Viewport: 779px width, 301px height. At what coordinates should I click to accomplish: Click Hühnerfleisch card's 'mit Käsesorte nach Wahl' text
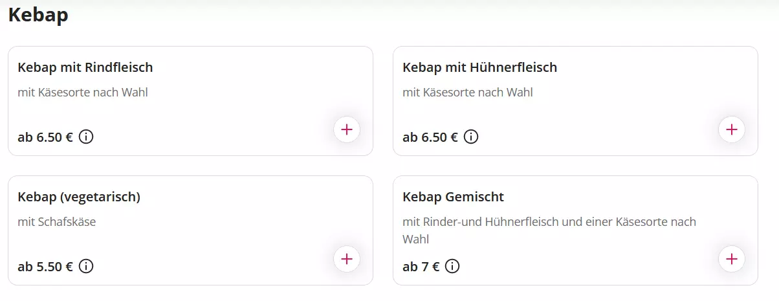point(468,93)
